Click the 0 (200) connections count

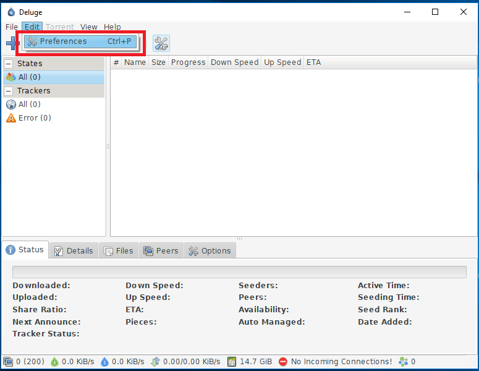tap(30, 362)
